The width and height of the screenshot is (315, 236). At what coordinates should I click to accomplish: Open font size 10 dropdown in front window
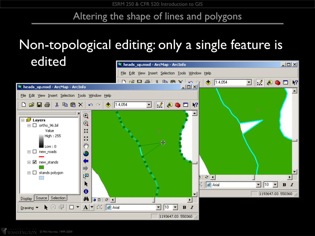coord(175,207)
